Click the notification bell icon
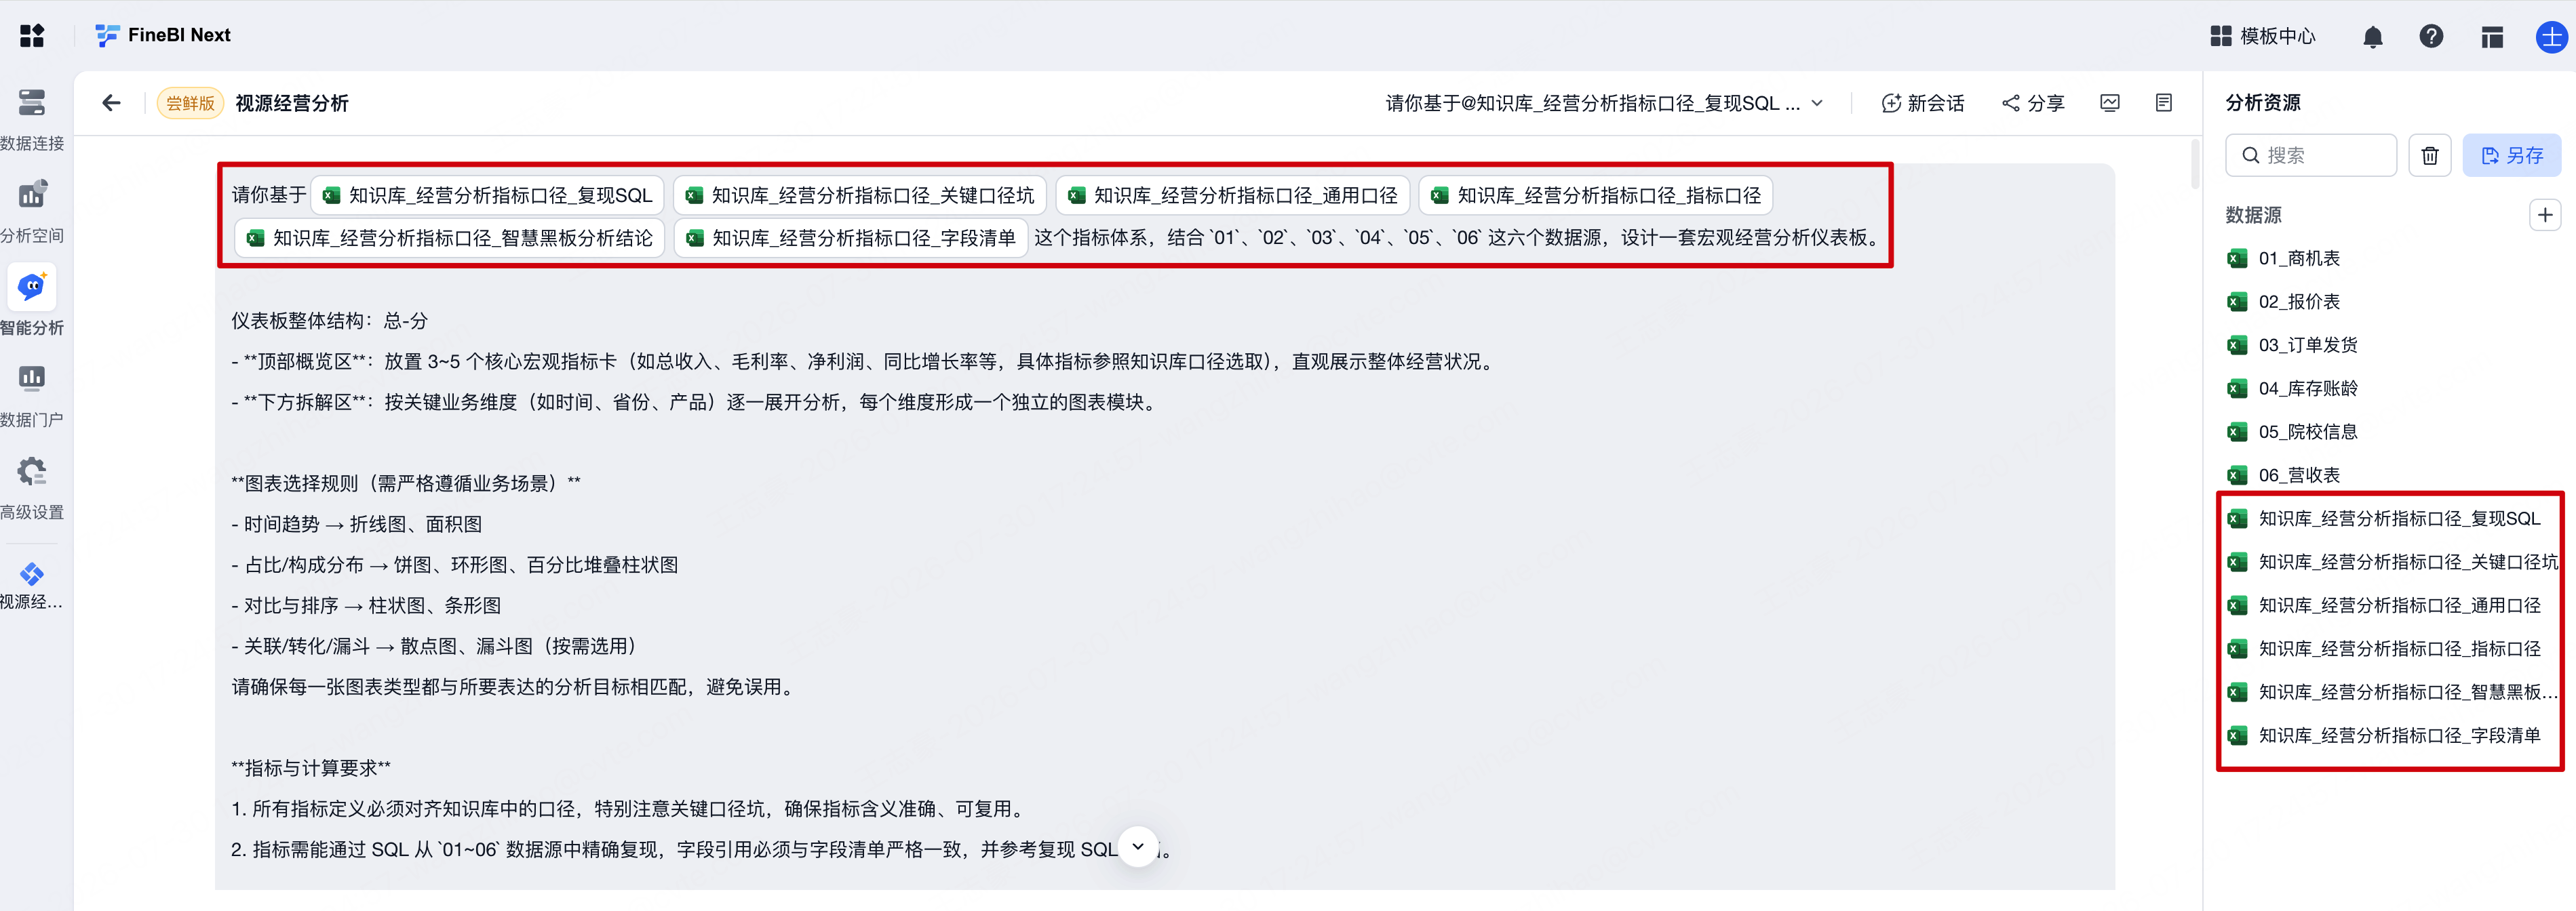The height and width of the screenshot is (911, 2576). (2372, 37)
